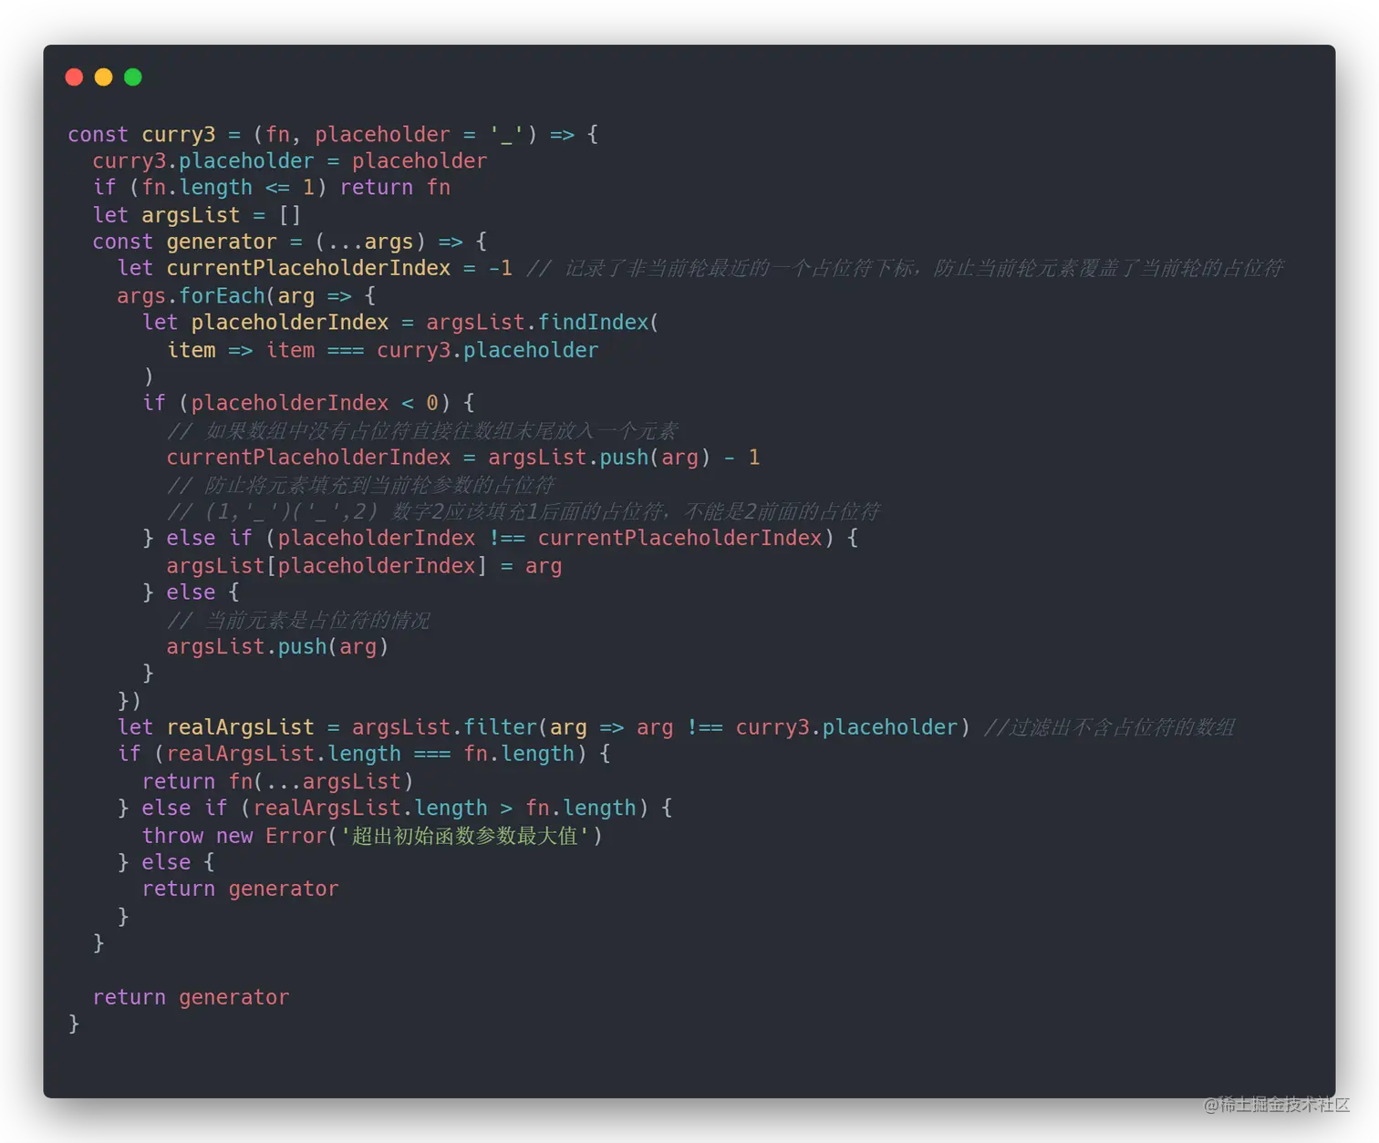Viewport: 1379px width, 1143px height.
Task: Click 'if (fn.length <= 1) return fn'
Action: tap(272, 188)
